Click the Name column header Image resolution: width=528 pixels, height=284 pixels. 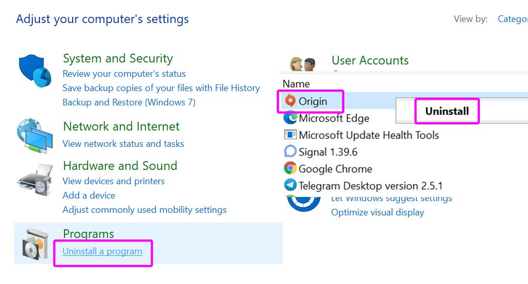point(296,83)
